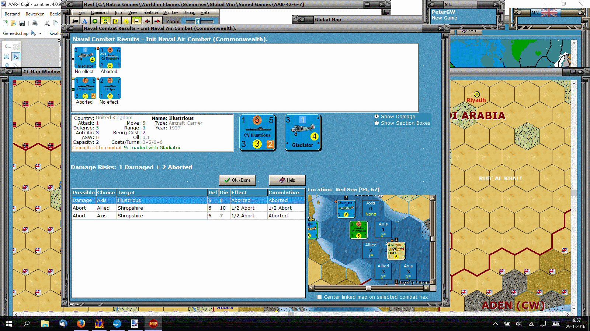Click paint.net save icon
The width and height of the screenshot is (590, 331).
(x=22, y=23)
